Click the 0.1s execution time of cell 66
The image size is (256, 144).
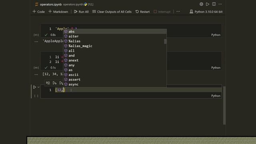click(53, 68)
